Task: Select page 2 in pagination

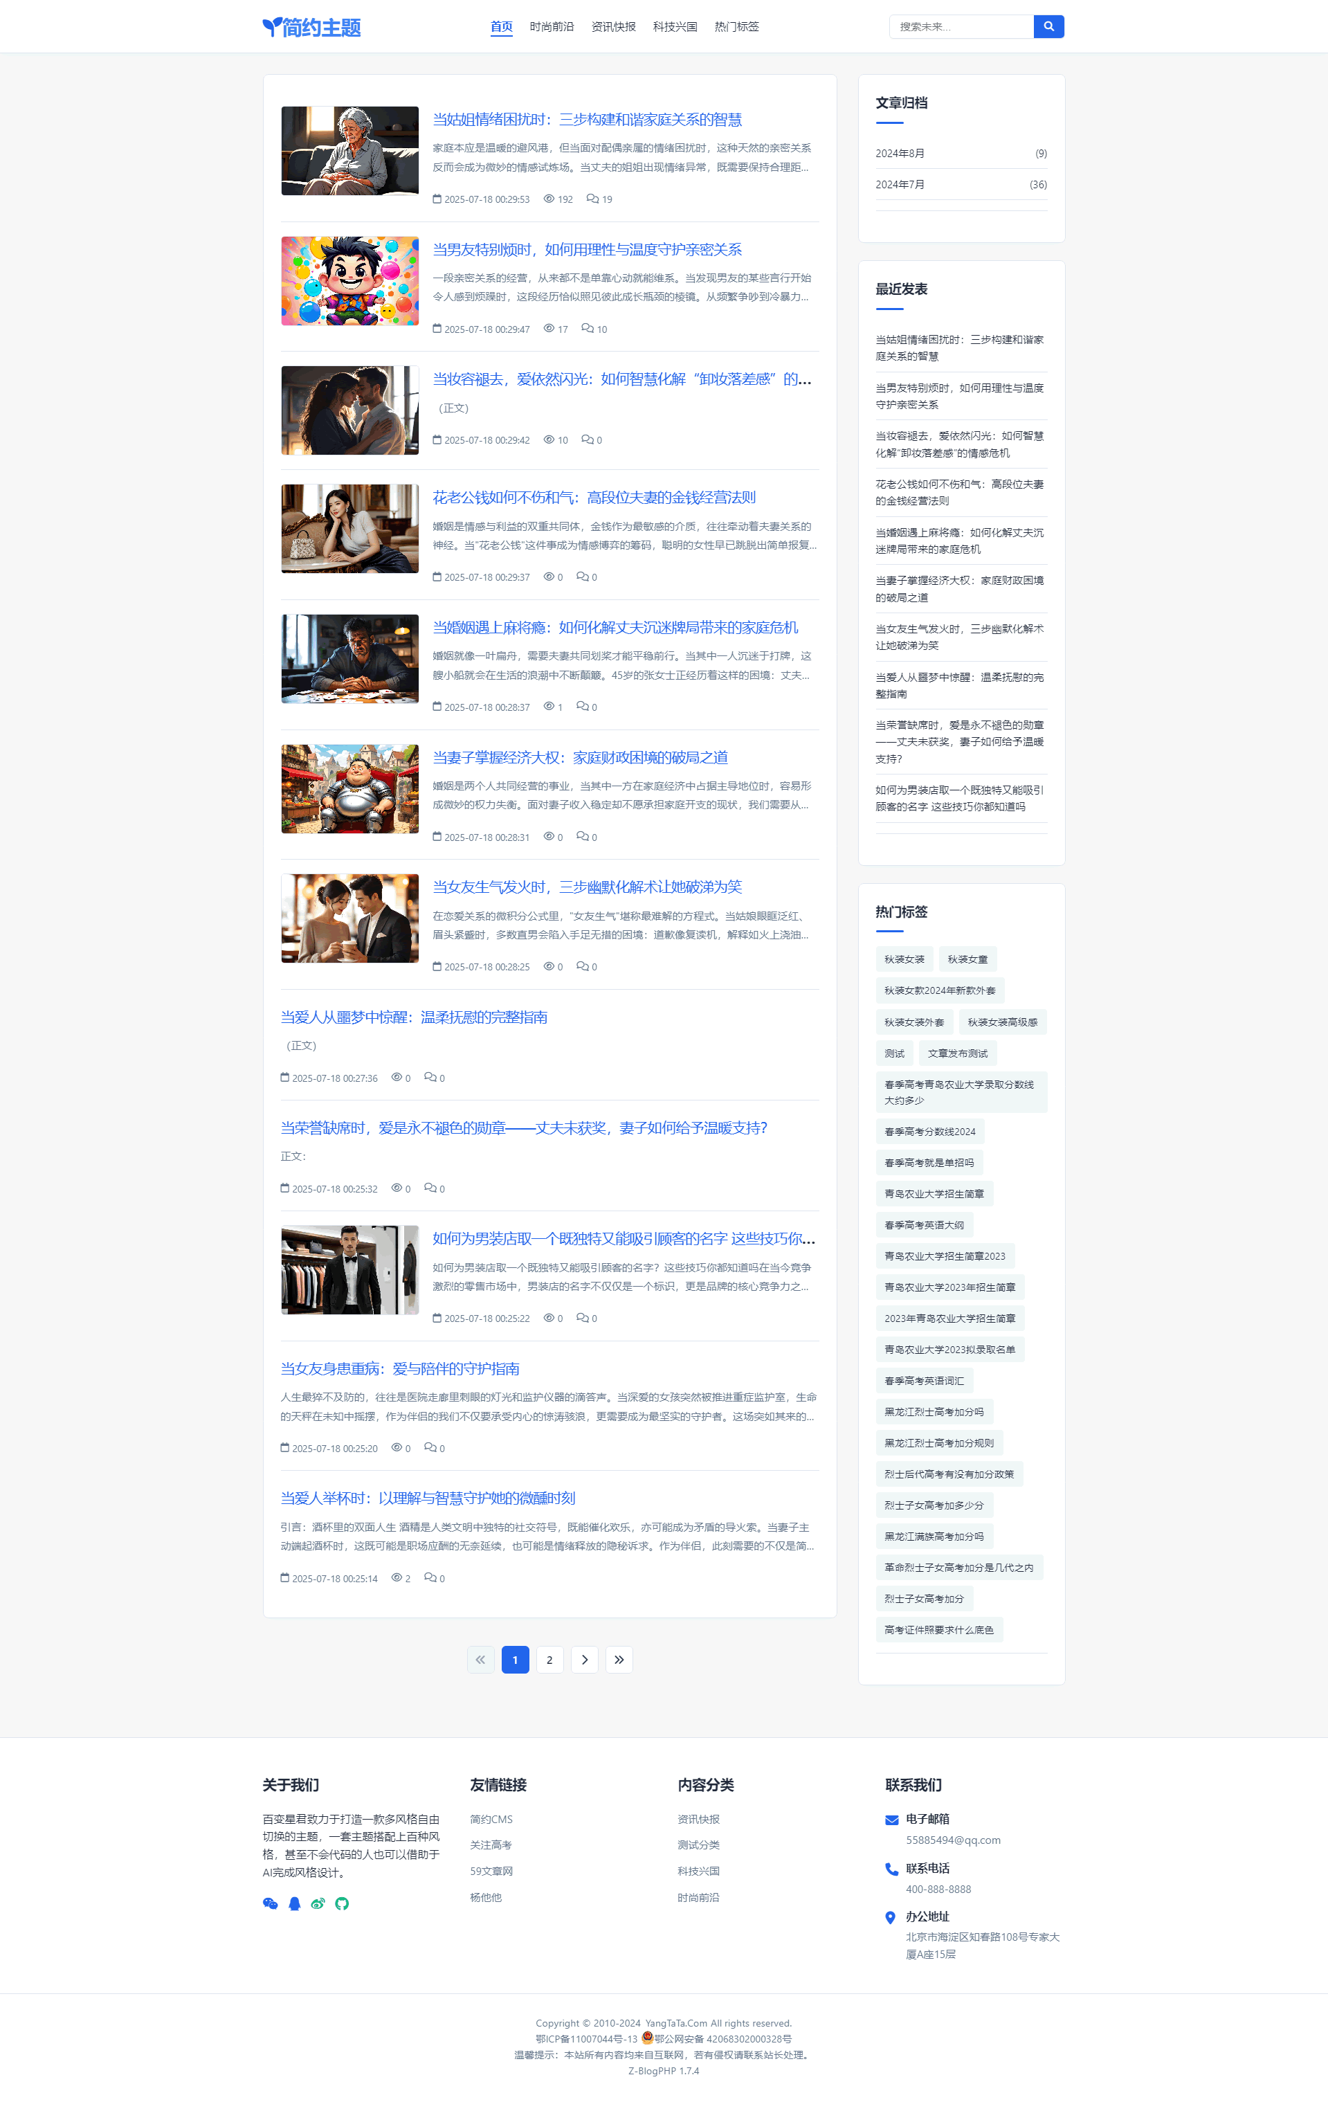Action: [x=550, y=1659]
